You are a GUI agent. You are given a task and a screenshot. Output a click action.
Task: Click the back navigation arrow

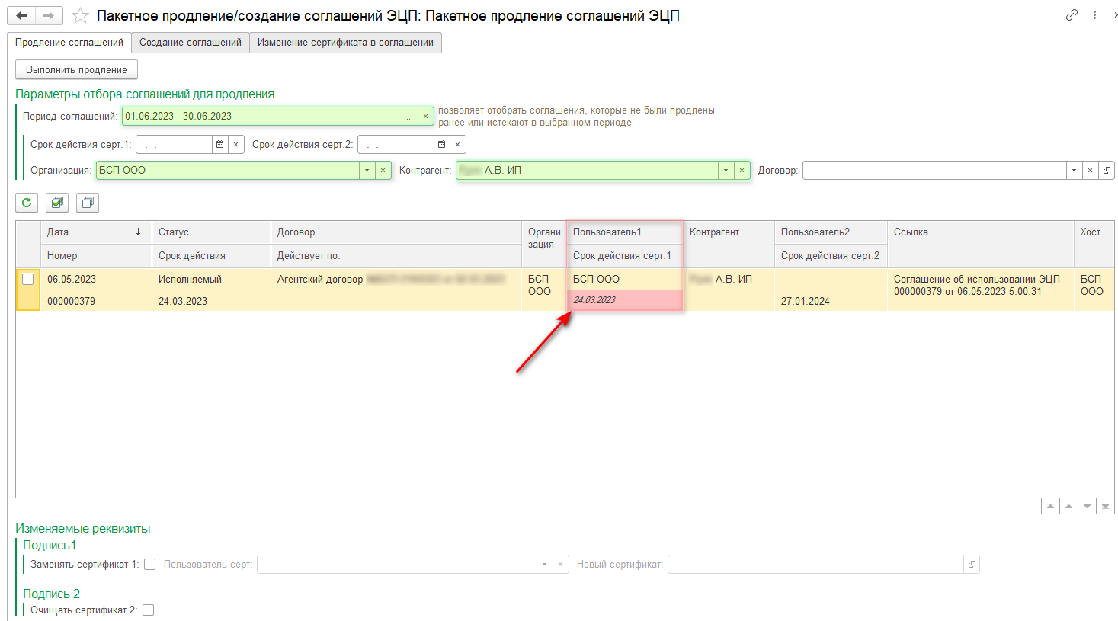(21, 15)
